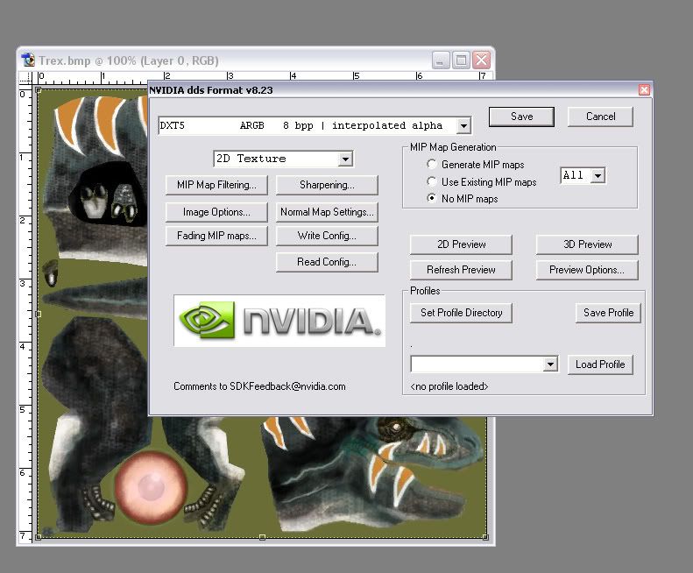The width and height of the screenshot is (693, 573).
Task: Open Preview Options
Action: (587, 270)
